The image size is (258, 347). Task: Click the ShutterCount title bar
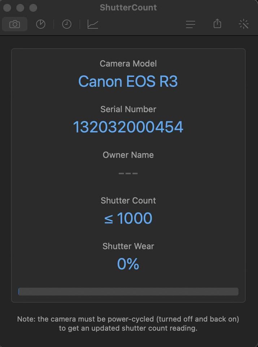(x=128, y=7)
